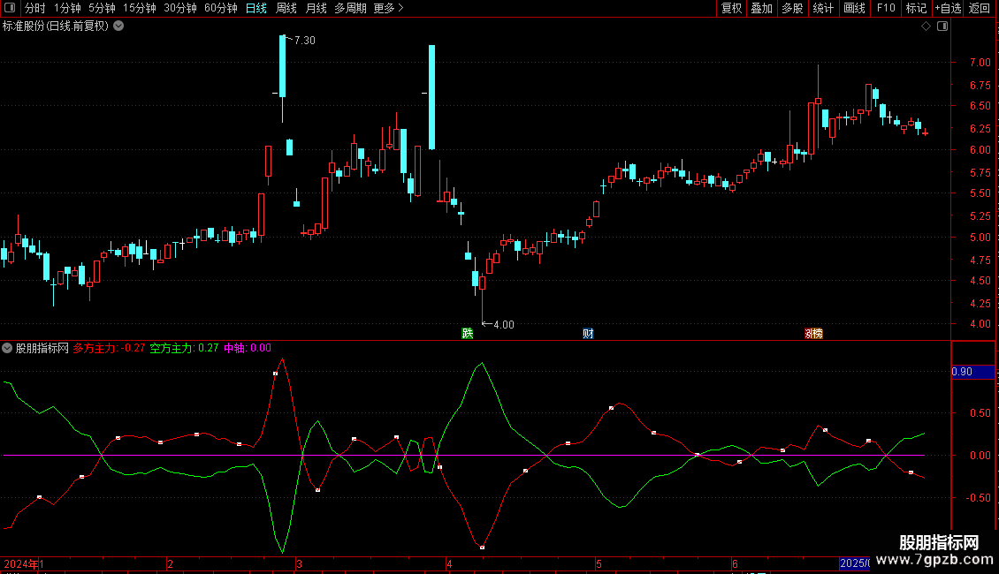The height and width of the screenshot is (574, 999).
Task: Click month 6 marker on time axis
Action: [735, 563]
